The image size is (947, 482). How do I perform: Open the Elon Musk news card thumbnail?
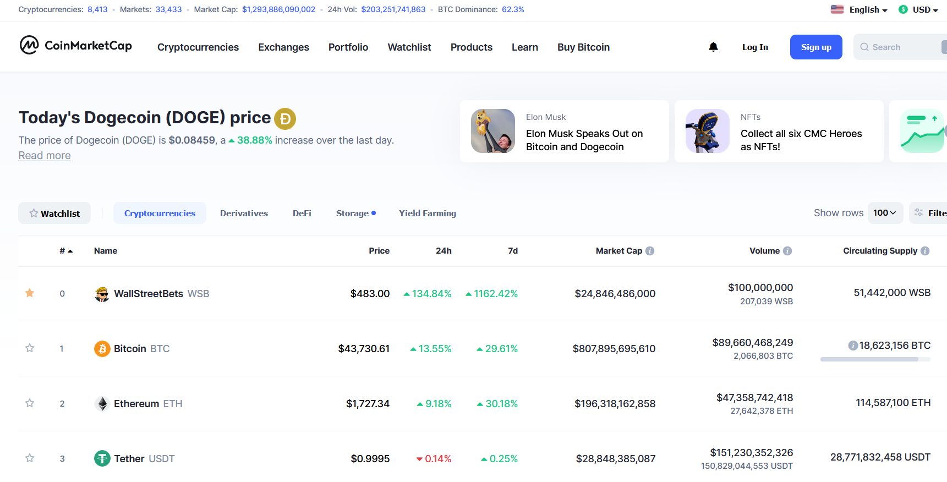pyautogui.click(x=493, y=131)
